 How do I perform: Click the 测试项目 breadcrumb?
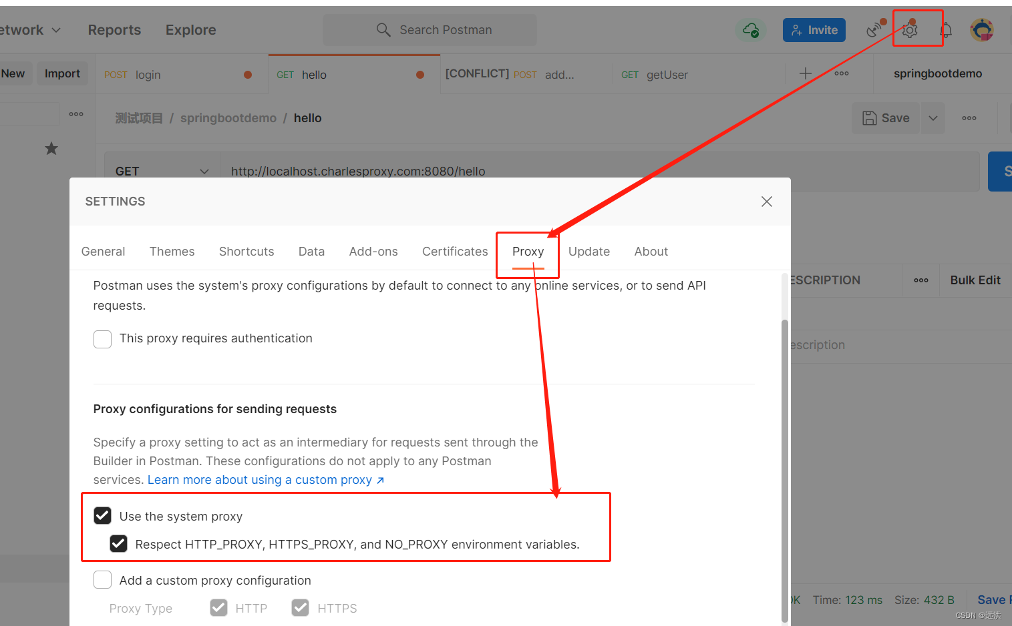click(139, 118)
